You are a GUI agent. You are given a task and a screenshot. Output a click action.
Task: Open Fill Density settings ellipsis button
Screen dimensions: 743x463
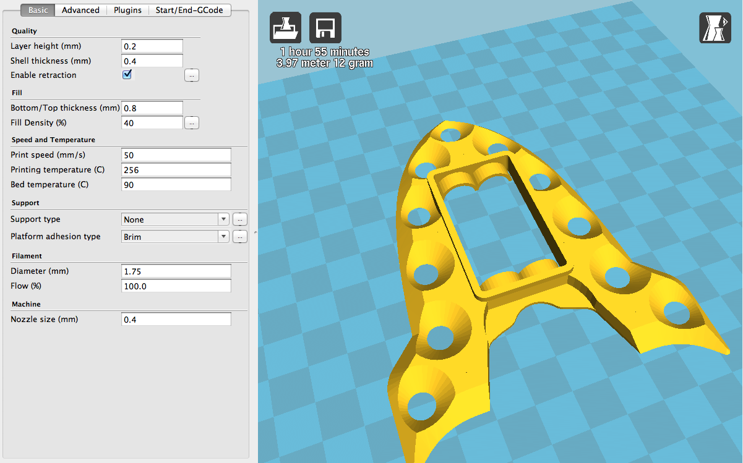tap(192, 123)
